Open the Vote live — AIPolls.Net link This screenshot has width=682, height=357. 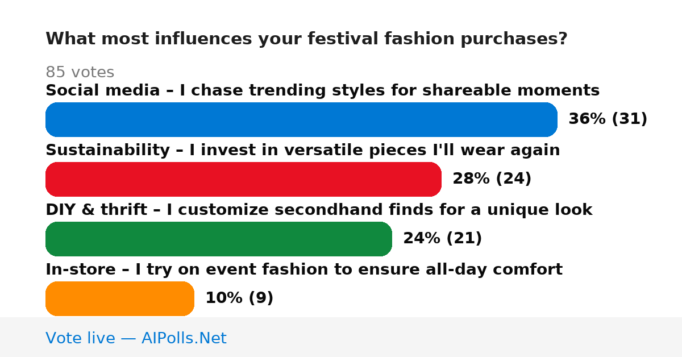pos(136,338)
